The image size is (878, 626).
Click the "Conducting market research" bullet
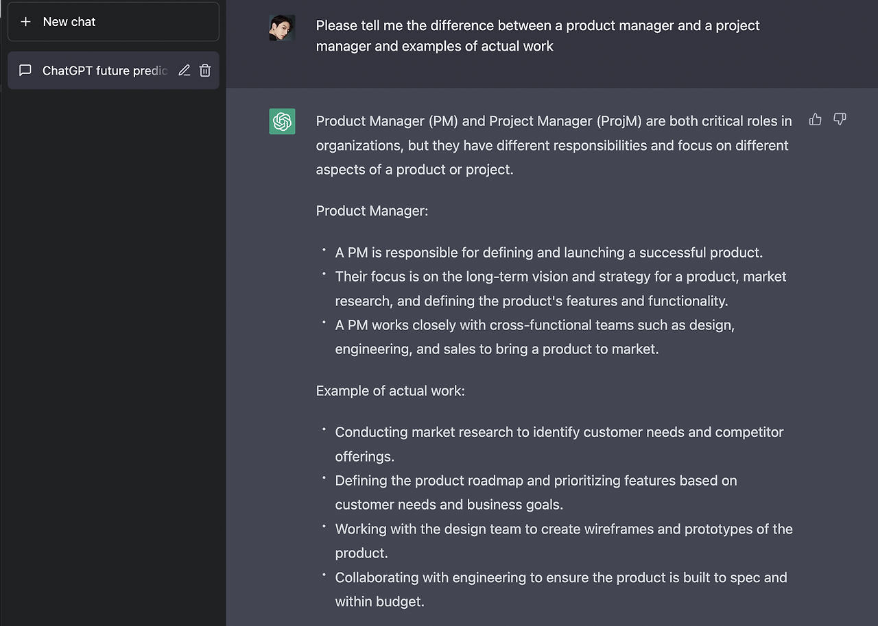coord(559,444)
